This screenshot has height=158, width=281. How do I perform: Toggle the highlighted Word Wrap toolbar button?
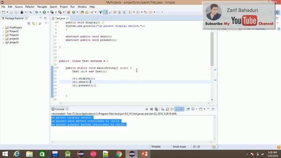pyautogui.click(x=105, y=12)
